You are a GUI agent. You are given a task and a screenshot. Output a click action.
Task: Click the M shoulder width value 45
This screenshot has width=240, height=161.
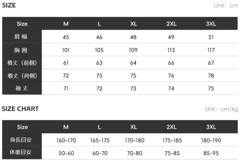click(66, 37)
